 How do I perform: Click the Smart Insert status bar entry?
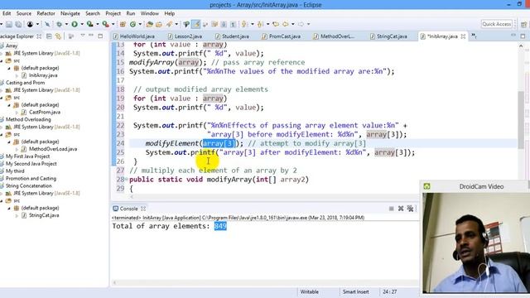[x=355, y=291]
